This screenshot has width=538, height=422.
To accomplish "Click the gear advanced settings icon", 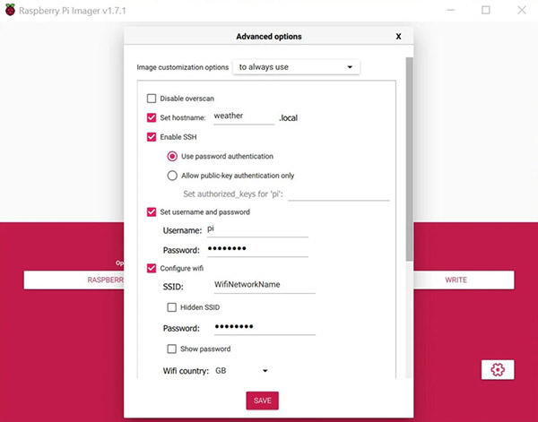I will [x=498, y=369].
